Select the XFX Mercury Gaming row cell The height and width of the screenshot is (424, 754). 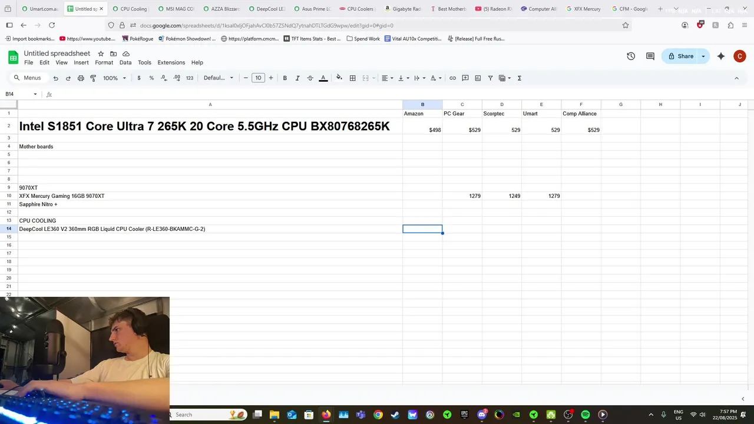coord(210,196)
